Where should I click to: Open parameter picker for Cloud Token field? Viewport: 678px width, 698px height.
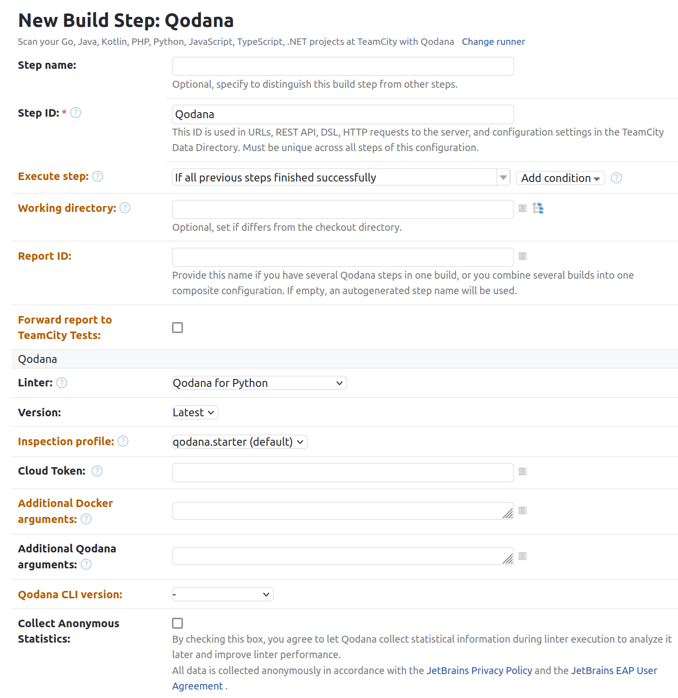[x=522, y=471]
